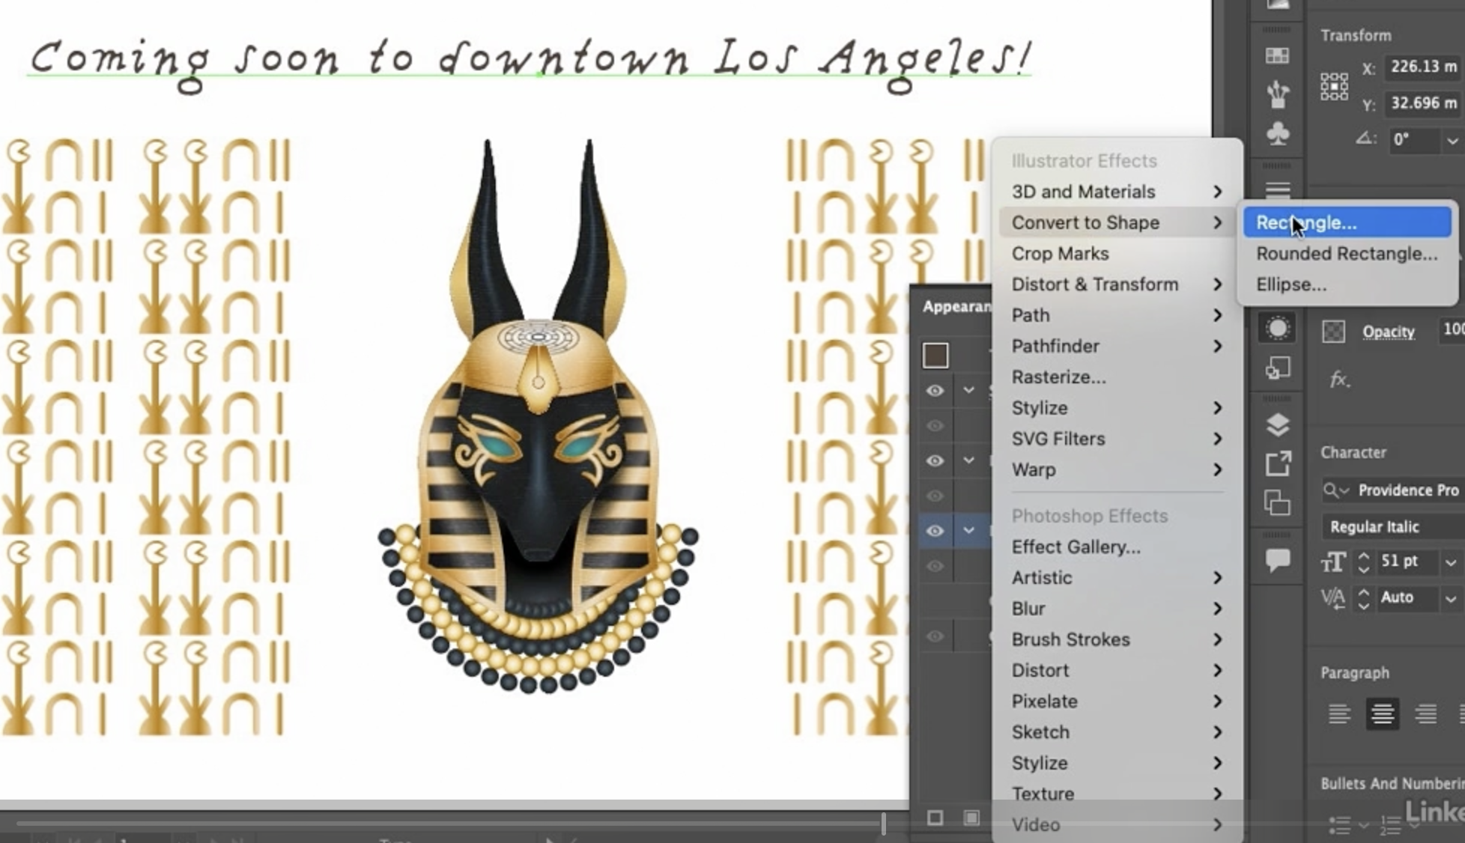Open the Comments speech bubble icon
This screenshot has width=1465, height=843.
[1277, 559]
